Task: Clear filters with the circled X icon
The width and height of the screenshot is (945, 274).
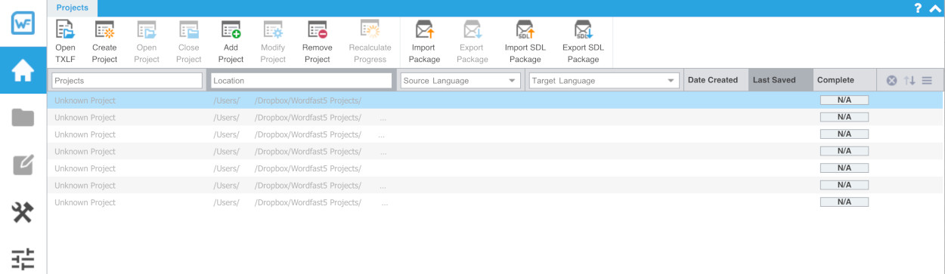Action: click(x=891, y=81)
